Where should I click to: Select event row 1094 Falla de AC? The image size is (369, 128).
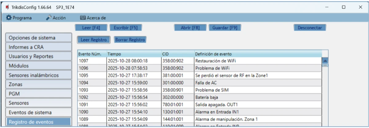point(199,82)
